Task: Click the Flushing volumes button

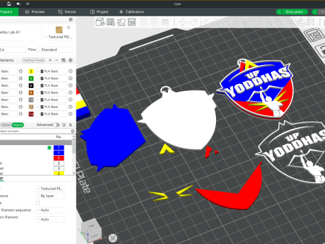Action: (x=34, y=60)
